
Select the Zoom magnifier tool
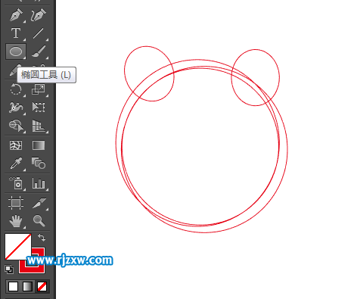click(39, 220)
